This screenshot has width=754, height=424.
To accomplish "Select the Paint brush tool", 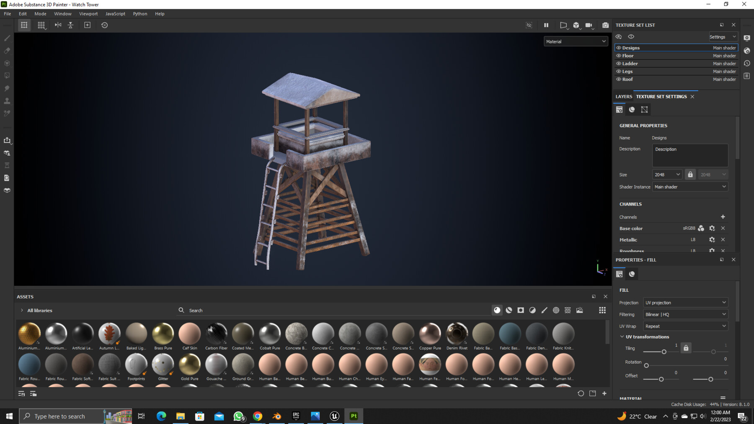I will click(7, 38).
